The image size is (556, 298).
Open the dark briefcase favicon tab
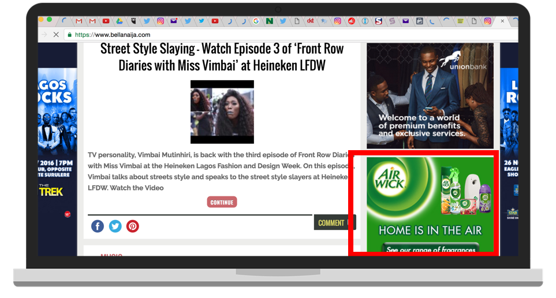point(420,21)
